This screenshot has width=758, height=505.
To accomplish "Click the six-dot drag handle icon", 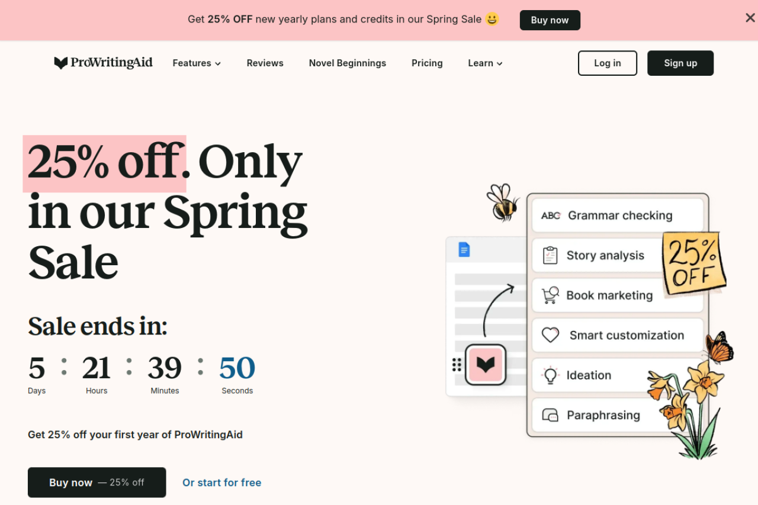I will (457, 365).
